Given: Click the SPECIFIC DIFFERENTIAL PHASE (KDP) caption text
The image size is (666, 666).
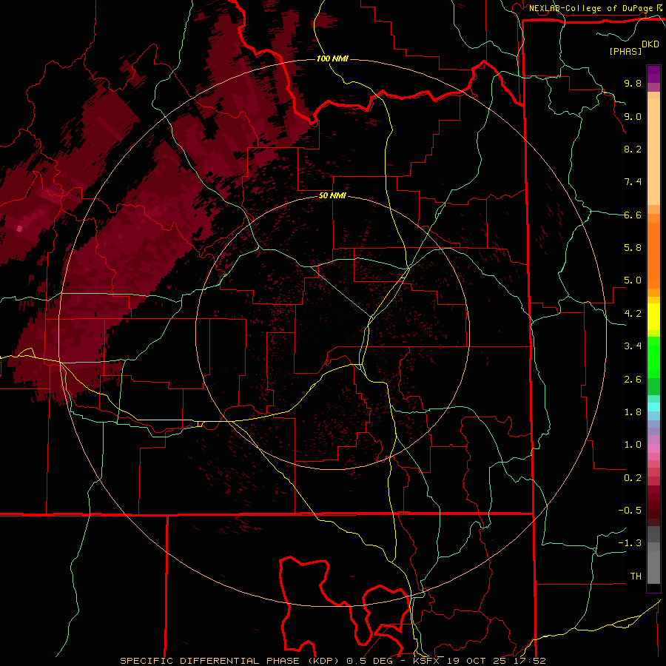Looking at the screenshot, I should 232,661.
